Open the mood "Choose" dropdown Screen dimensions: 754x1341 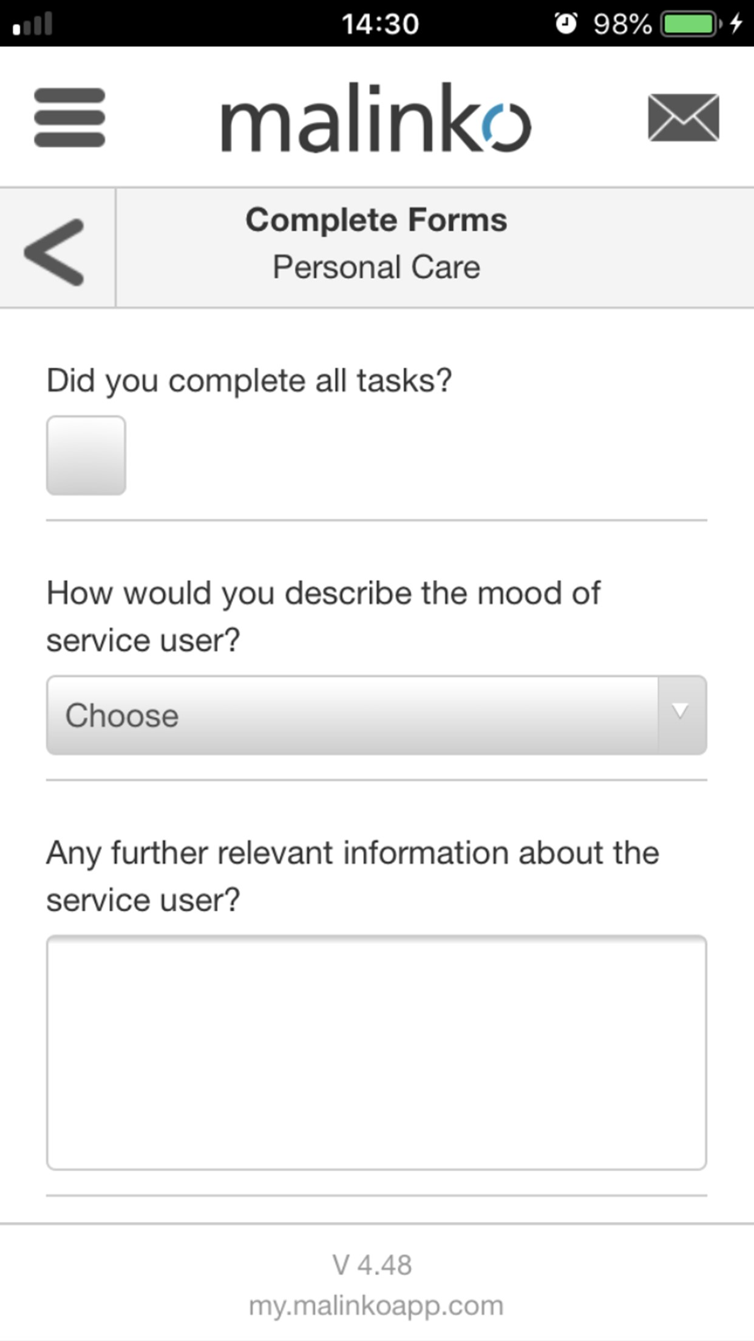(x=352, y=715)
